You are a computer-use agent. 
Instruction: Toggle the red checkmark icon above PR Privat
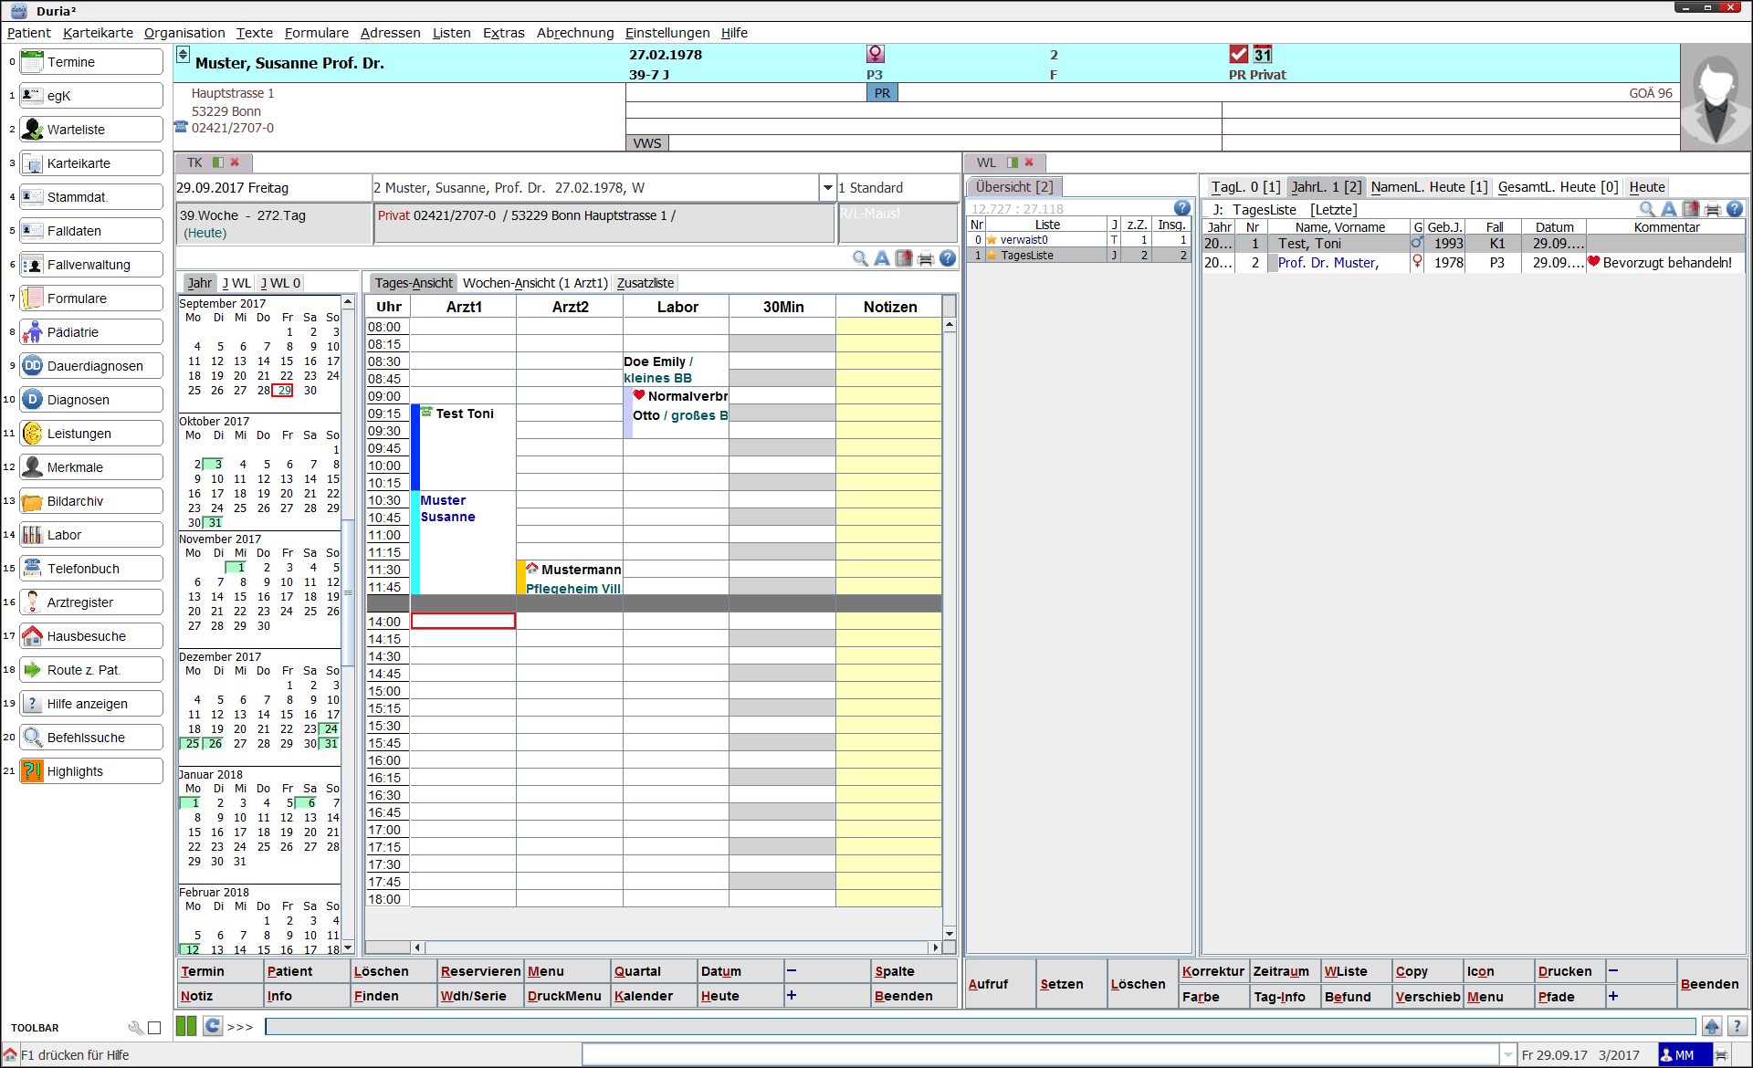[x=1239, y=54]
